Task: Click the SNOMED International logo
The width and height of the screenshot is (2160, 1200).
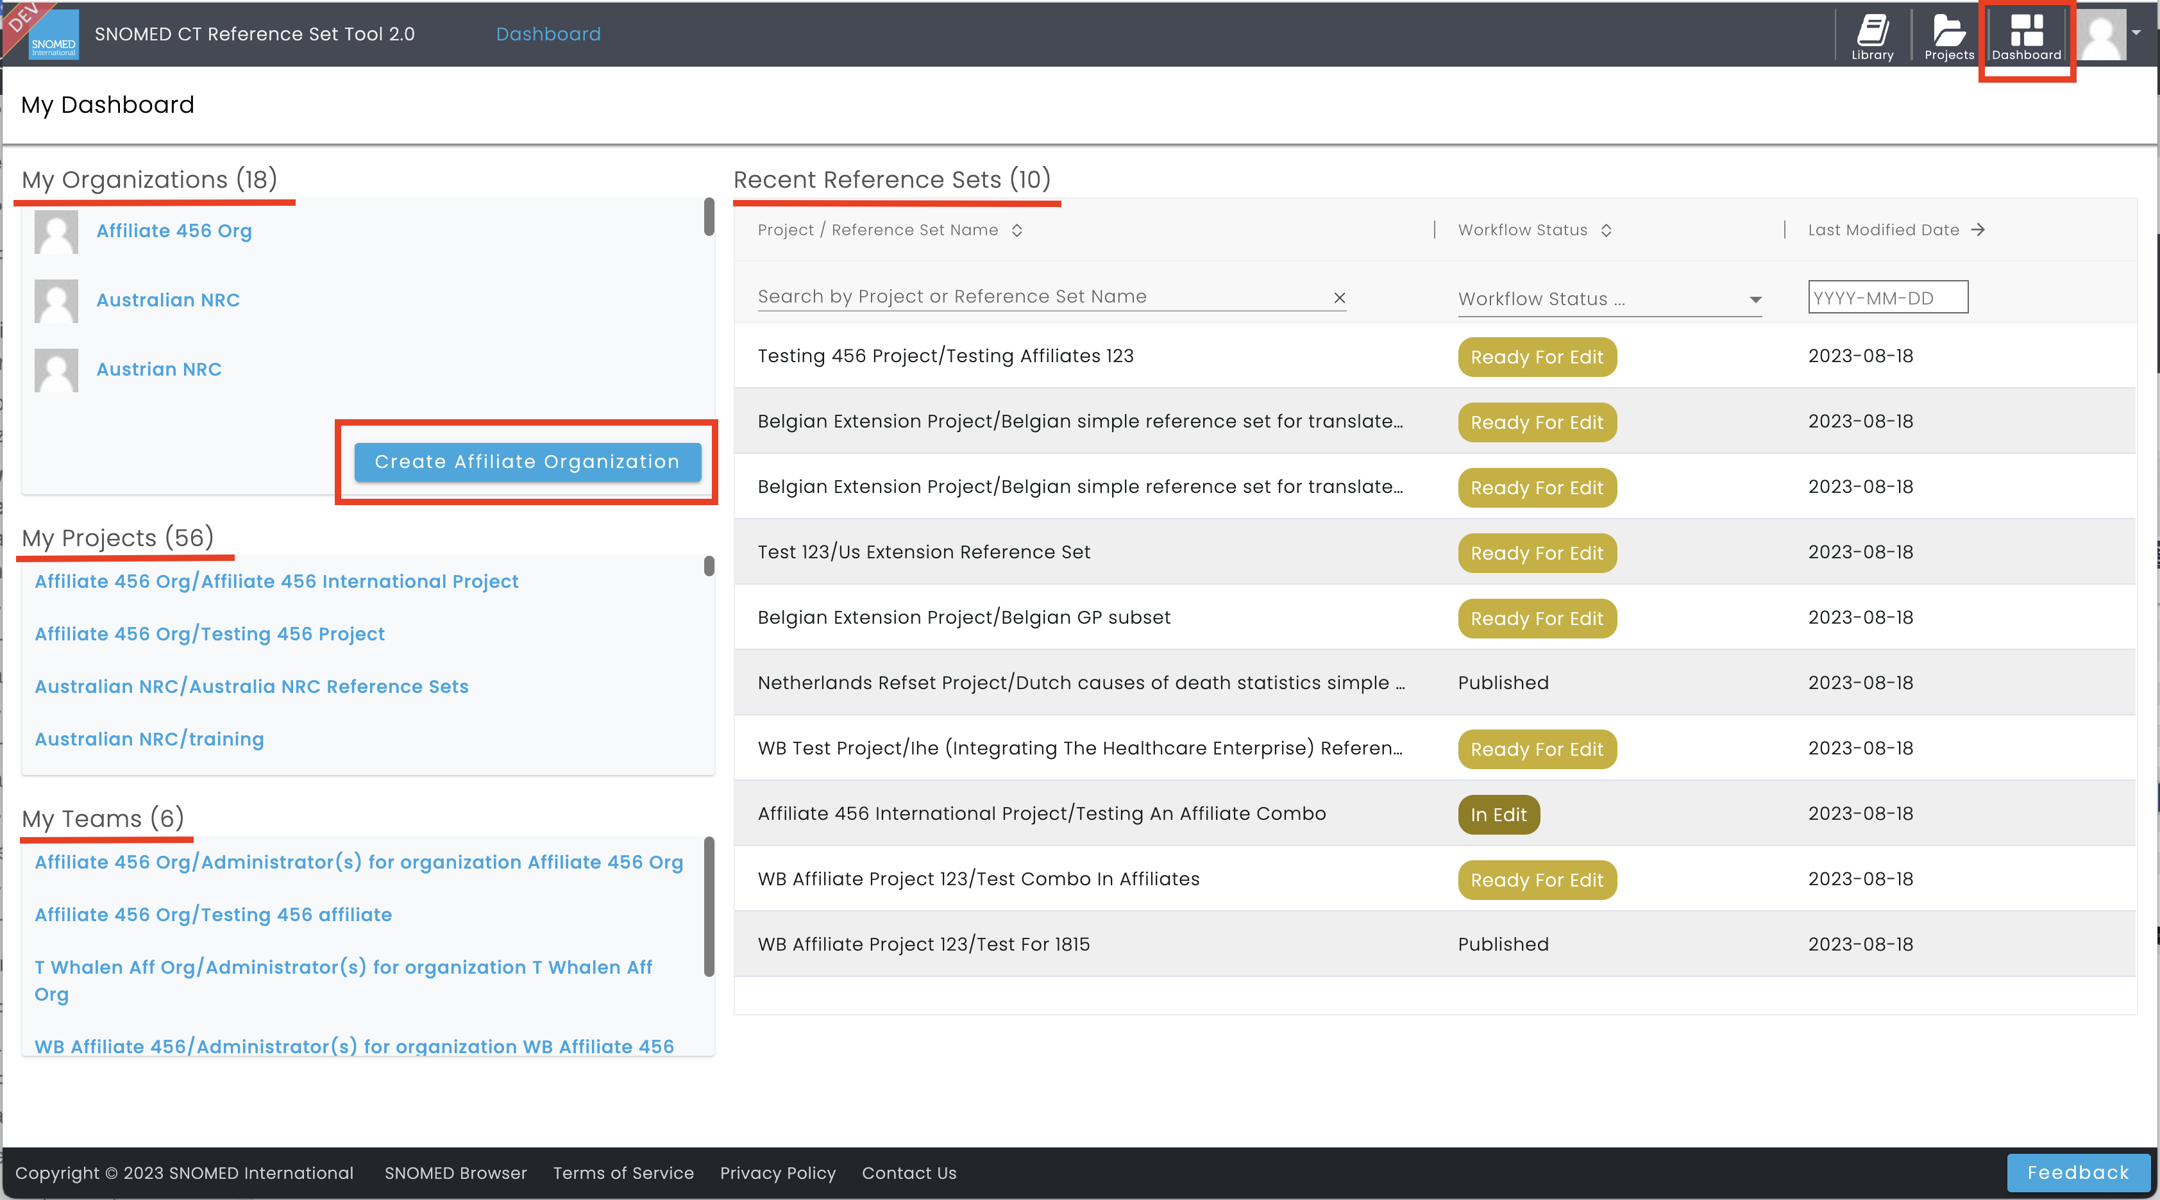Action: [54, 35]
